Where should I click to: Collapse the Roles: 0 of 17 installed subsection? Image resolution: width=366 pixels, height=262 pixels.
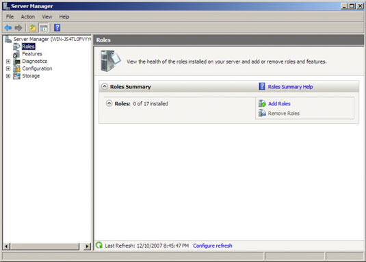[x=109, y=103]
